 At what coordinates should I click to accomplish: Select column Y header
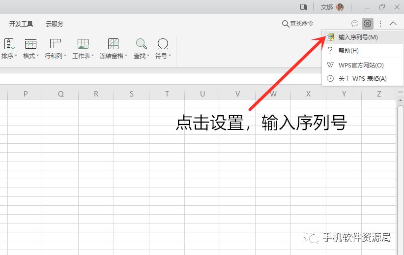[x=344, y=94]
